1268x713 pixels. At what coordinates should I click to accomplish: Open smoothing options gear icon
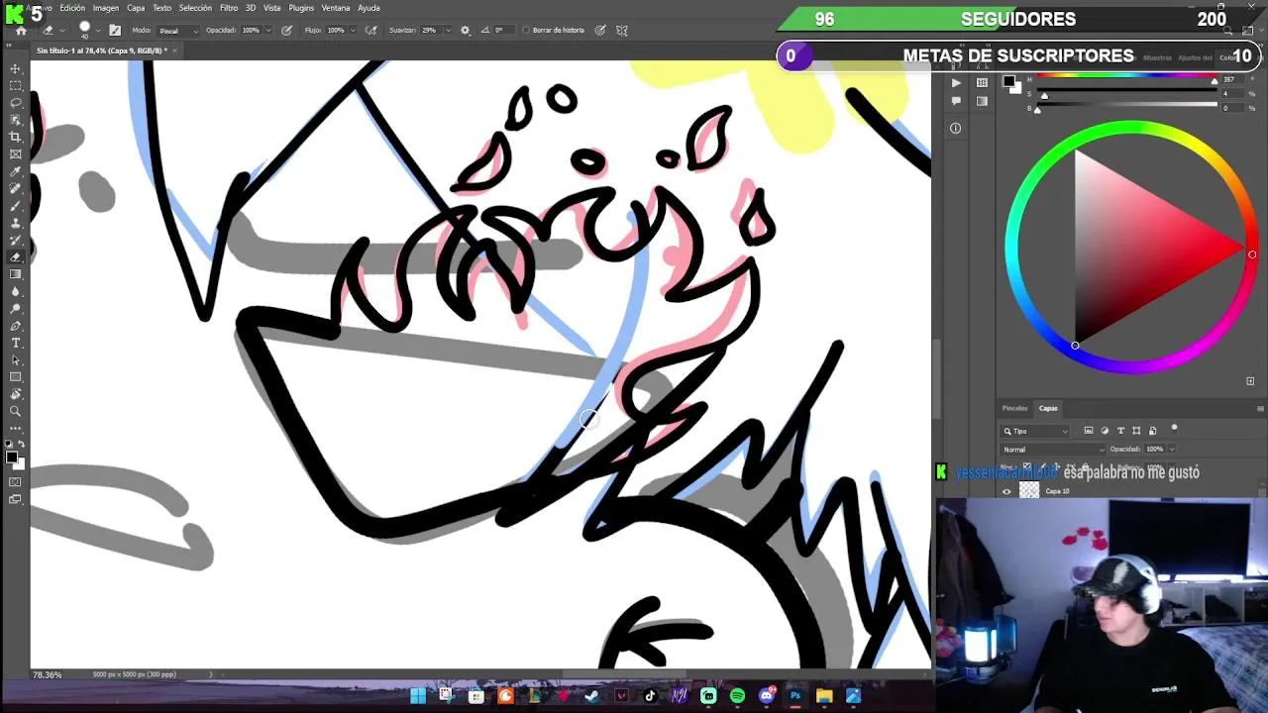pos(465,31)
